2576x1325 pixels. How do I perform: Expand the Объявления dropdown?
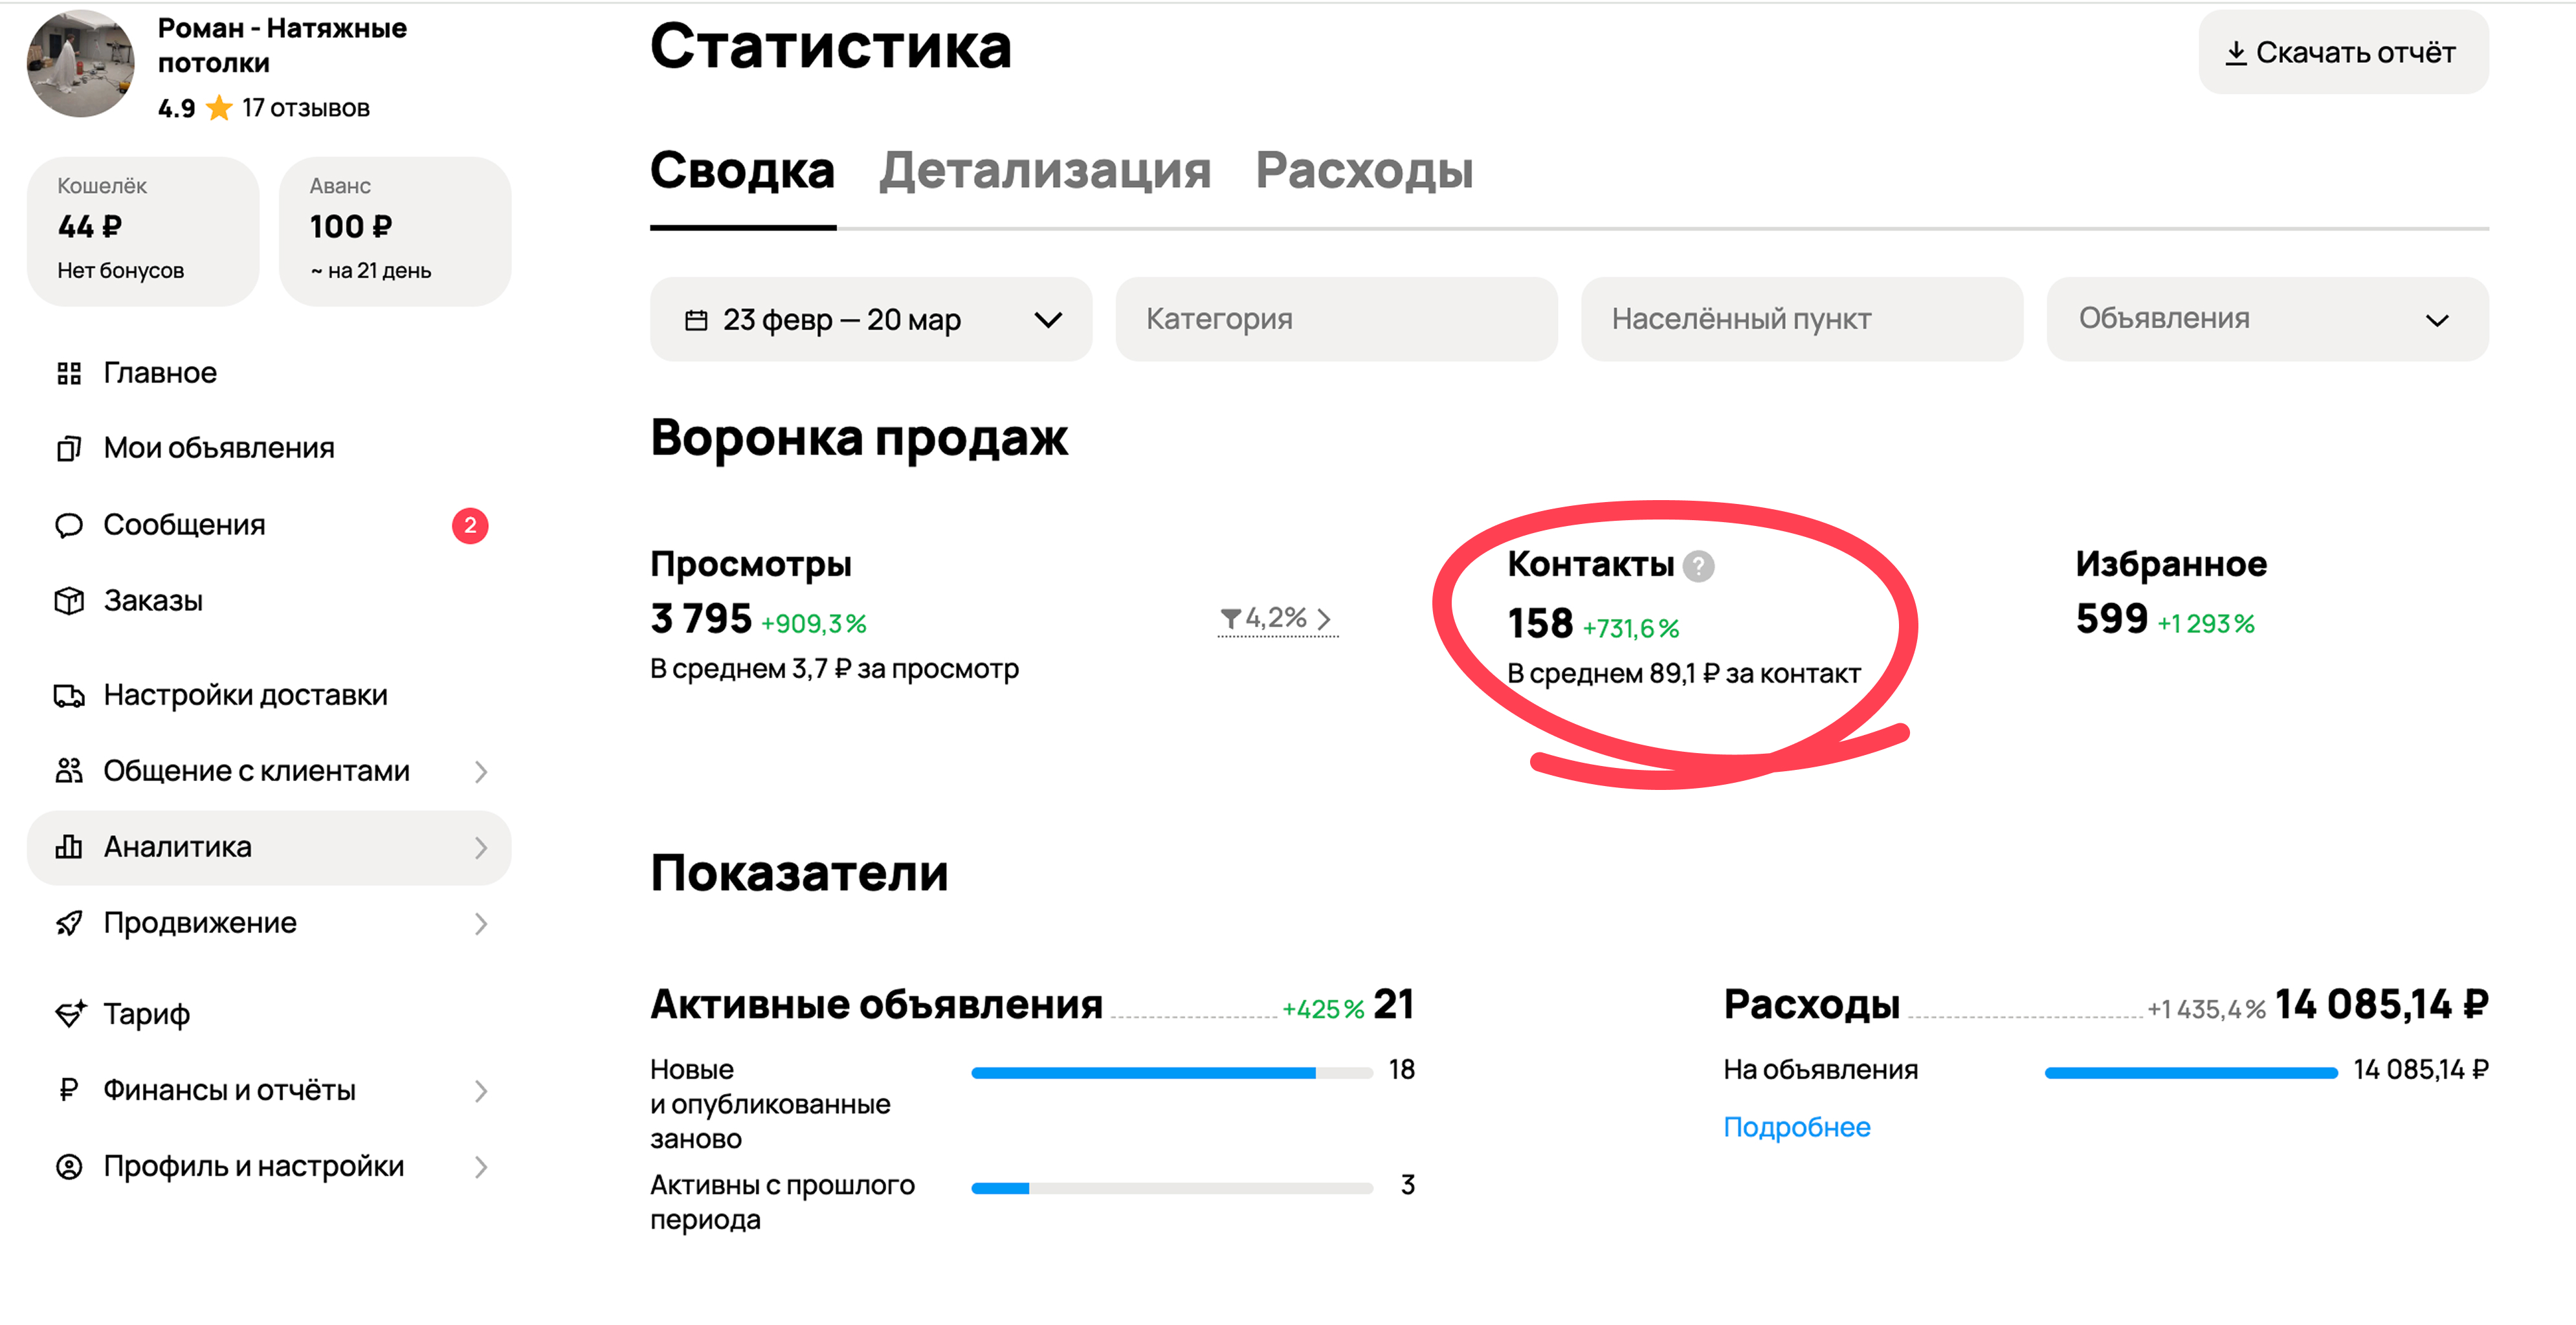(x=2265, y=319)
